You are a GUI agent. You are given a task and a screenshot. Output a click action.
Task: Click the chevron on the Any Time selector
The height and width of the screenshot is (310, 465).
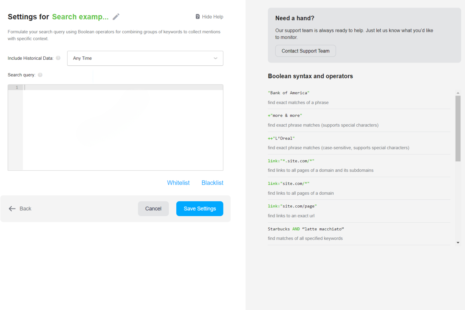[216, 58]
